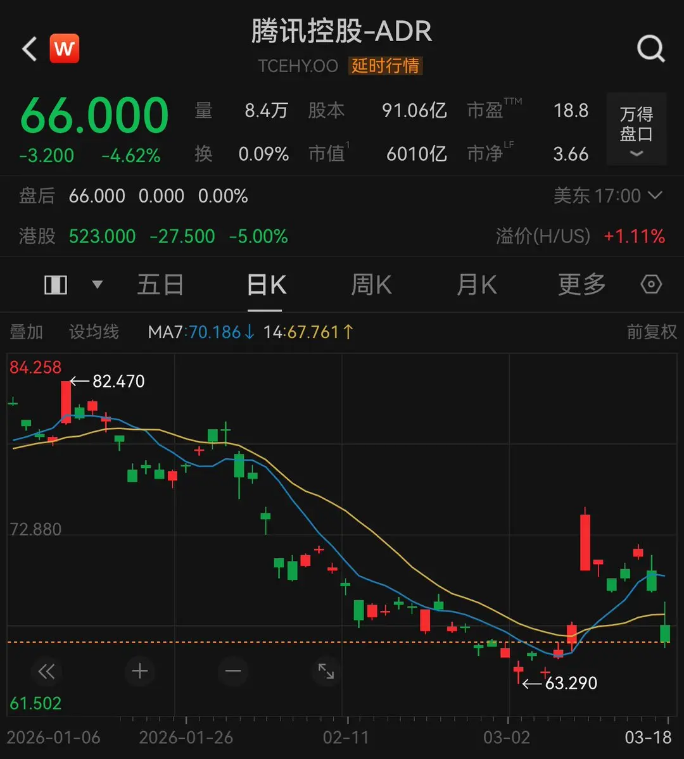684x759 pixels.
Task: Tap the change percentage -4.62%
Action: [x=131, y=156]
